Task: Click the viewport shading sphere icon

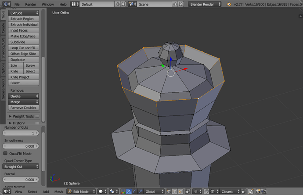Action: [101, 191]
